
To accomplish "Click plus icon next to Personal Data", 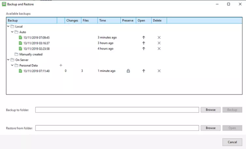I will (61, 65).
